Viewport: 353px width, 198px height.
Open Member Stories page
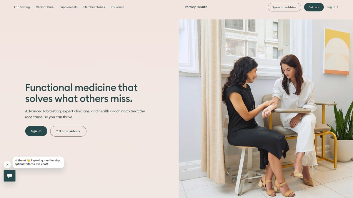[x=94, y=7]
